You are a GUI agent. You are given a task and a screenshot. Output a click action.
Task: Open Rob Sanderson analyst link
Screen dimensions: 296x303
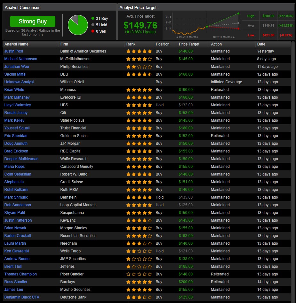pyautogui.click(x=18, y=205)
